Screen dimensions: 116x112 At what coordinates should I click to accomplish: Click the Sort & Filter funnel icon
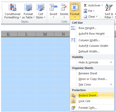click(109, 7)
